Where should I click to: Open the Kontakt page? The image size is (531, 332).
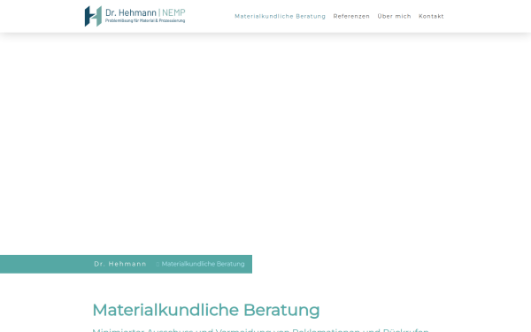pyautogui.click(x=431, y=16)
